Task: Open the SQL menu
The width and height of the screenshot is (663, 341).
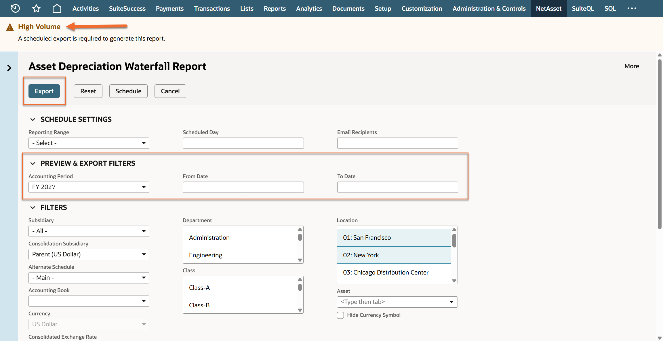Action: (x=610, y=8)
